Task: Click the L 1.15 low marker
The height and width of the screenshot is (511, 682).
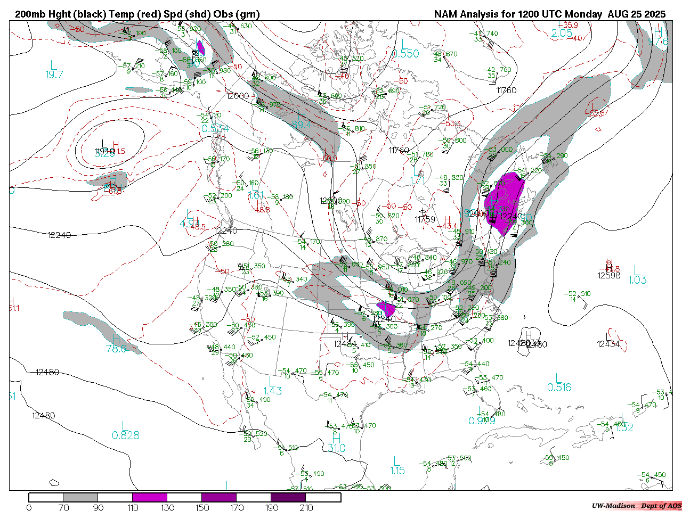Action: click(x=397, y=466)
